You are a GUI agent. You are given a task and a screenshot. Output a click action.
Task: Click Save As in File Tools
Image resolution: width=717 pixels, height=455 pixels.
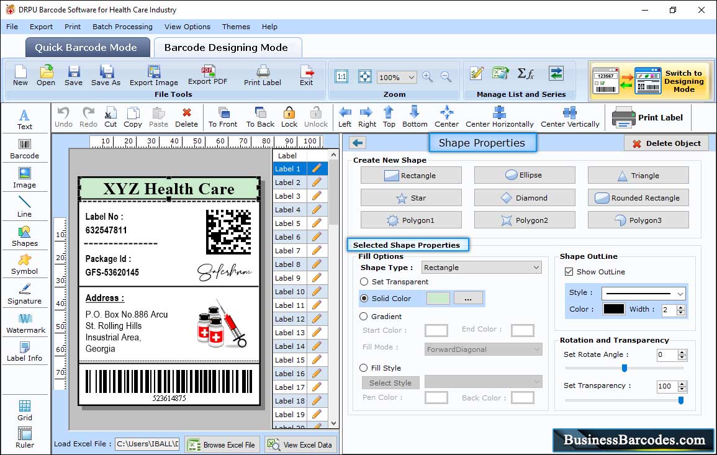coord(106,76)
